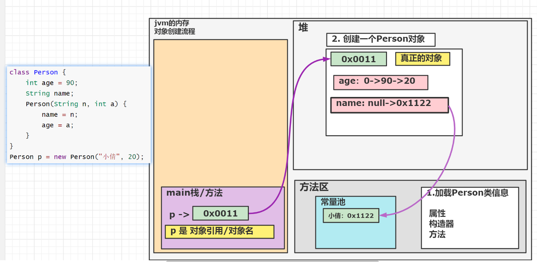
Task: Click the 'name: null->0x1122' field box
Action: pyautogui.click(x=389, y=105)
